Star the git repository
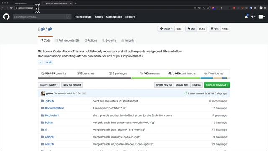Screen dimensions: 268x151 [x=191, y=29]
